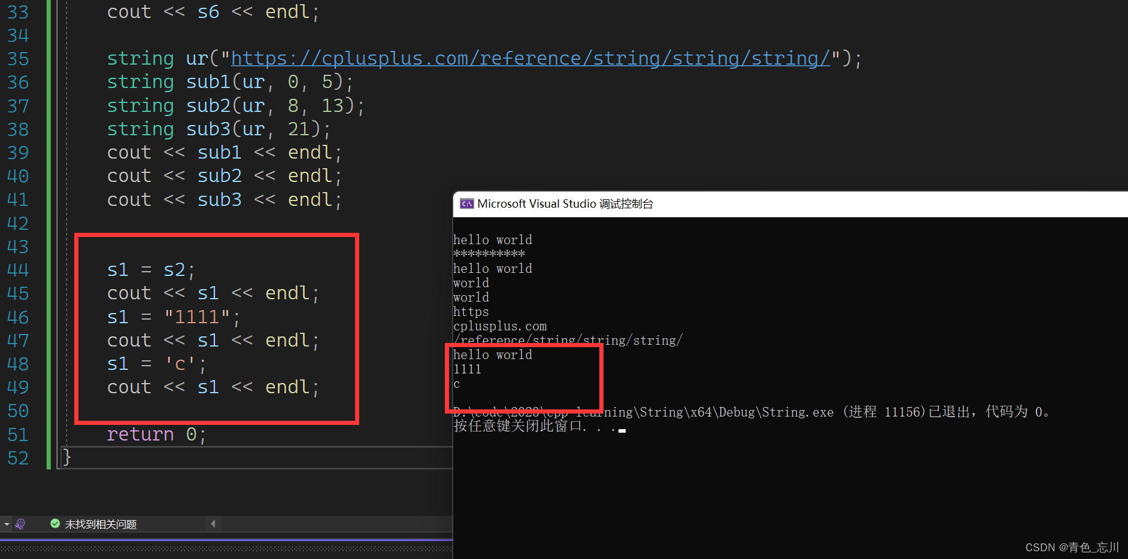
Task: Click the 's1 = "1111";' code line
Action: 174,317
